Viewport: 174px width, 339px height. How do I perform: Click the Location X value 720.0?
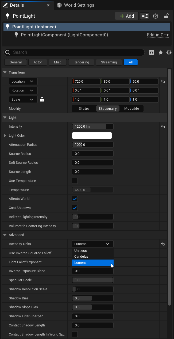pyautogui.click(x=86, y=82)
